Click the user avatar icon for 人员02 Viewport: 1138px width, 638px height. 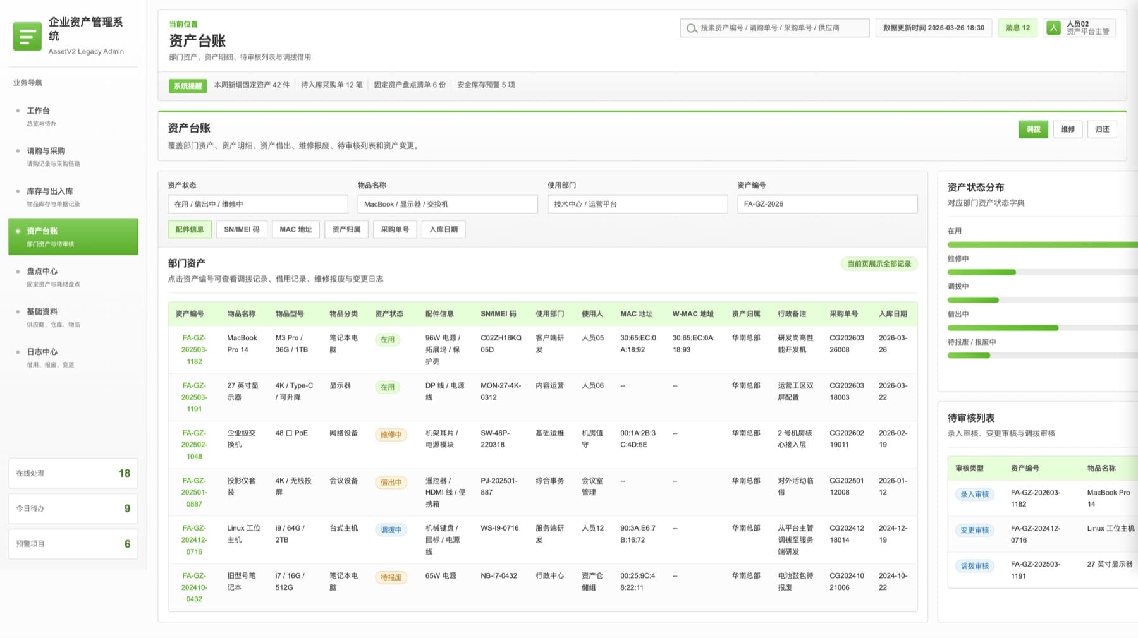tap(1053, 28)
